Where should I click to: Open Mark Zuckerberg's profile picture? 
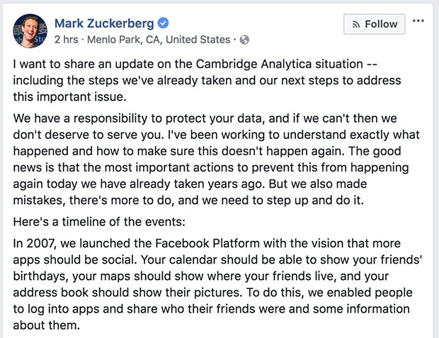click(x=30, y=31)
